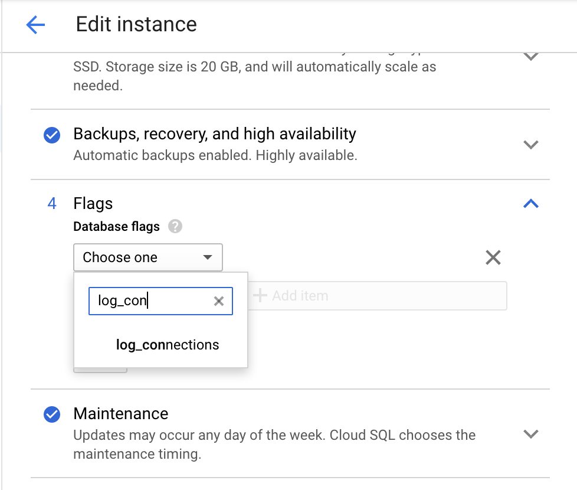Expand the Maintenance section chevron
Image resolution: width=577 pixels, height=490 pixels.
pos(531,434)
